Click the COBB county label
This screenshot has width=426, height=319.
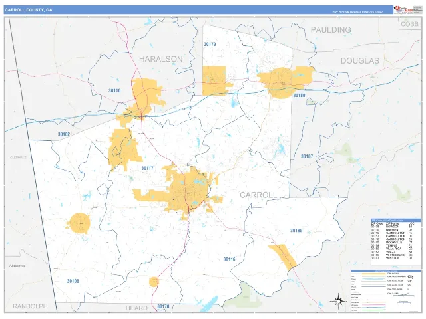tap(410, 24)
